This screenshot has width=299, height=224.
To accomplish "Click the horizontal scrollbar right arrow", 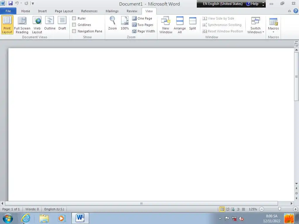I will 291,203.
